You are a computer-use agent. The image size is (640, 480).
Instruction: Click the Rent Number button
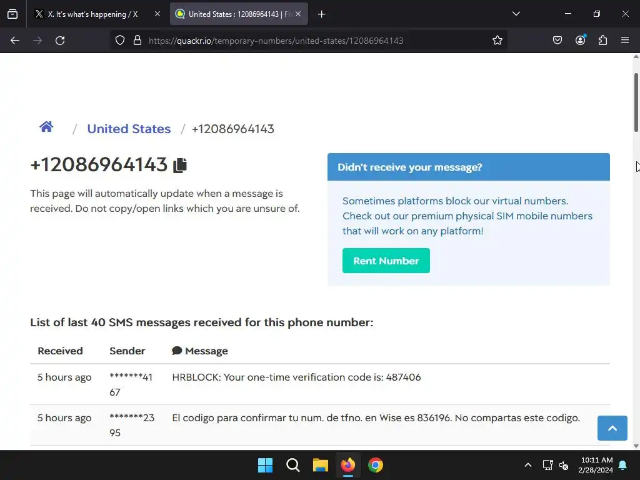pyautogui.click(x=386, y=261)
